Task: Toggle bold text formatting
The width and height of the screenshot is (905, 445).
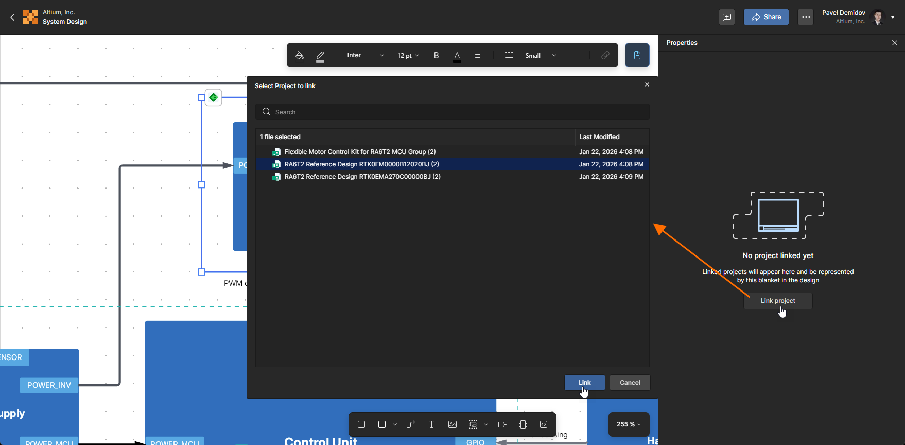Action: tap(437, 55)
